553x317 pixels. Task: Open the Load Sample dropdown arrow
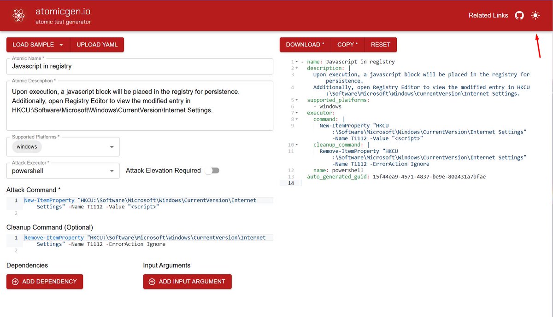(61, 45)
